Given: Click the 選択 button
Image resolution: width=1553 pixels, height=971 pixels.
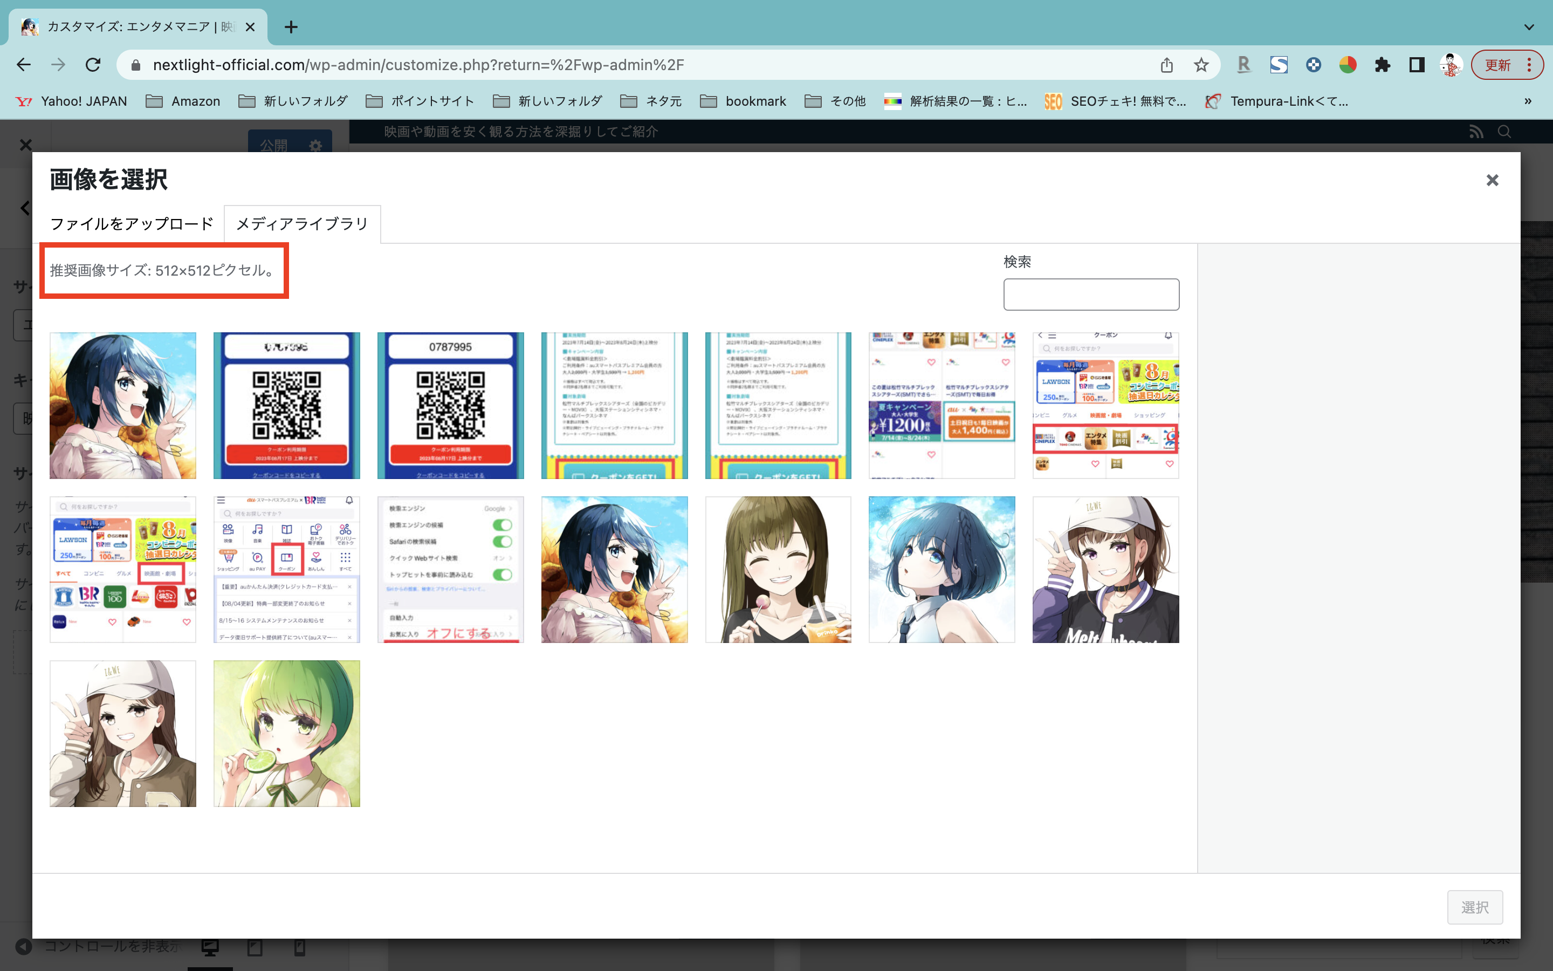Looking at the screenshot, I should coord(1475,907).
